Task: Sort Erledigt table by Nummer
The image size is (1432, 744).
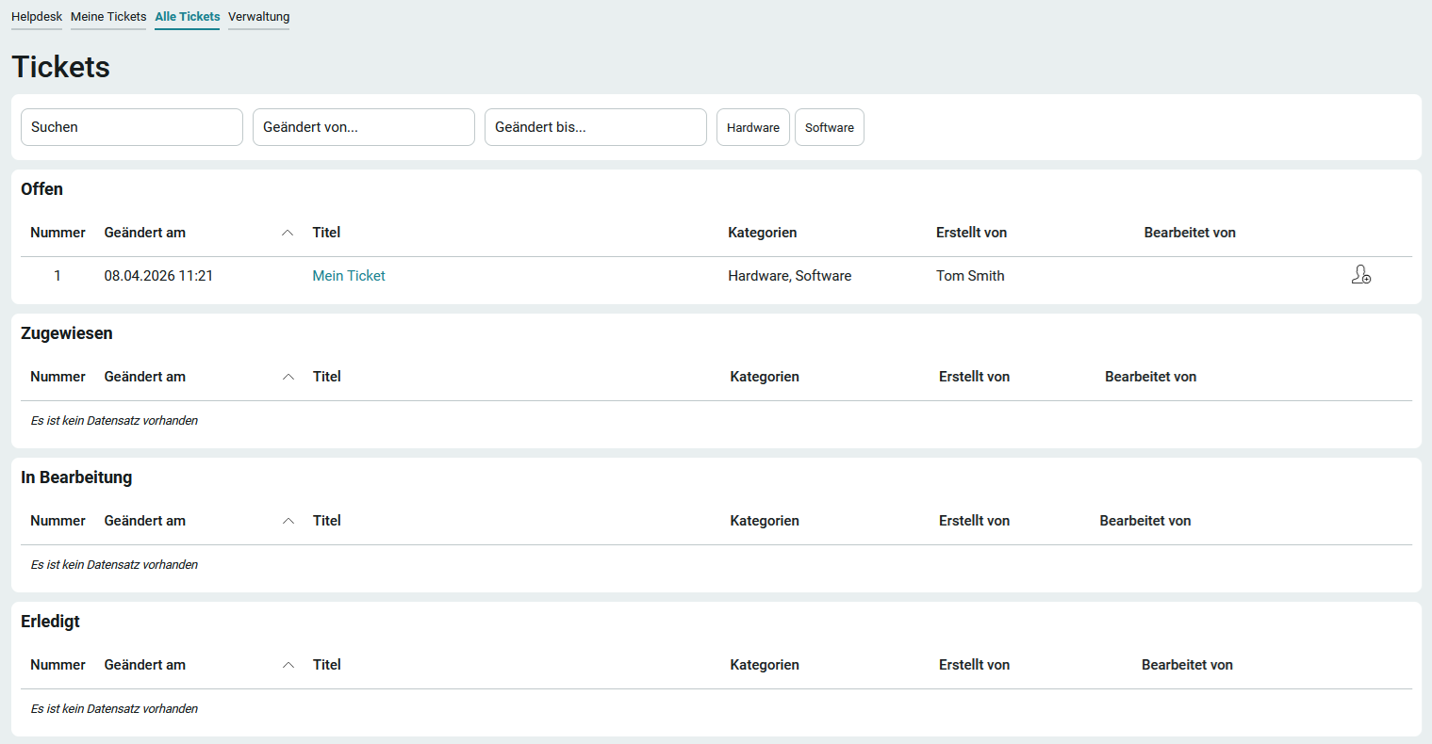Action: (x=58, y=665)
